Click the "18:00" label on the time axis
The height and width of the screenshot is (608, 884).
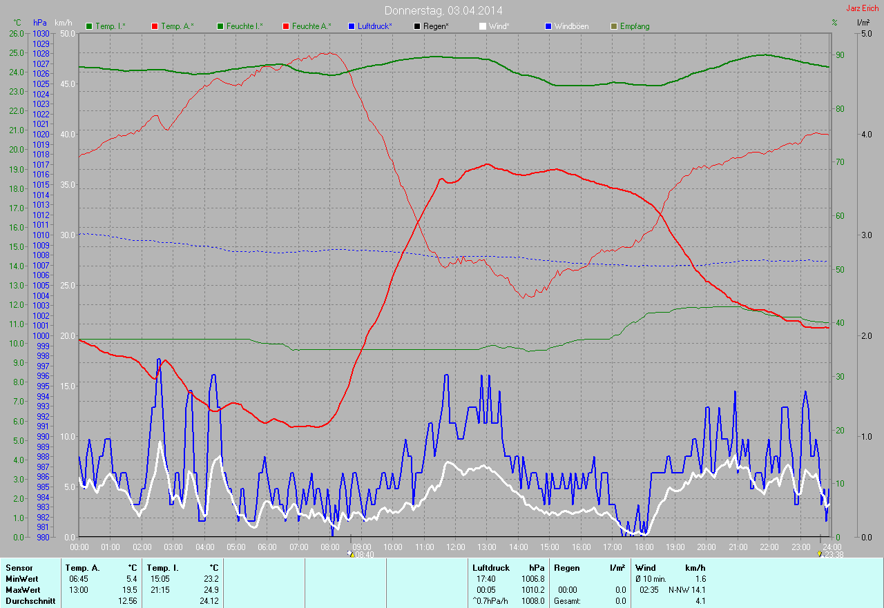click(x=644, y=547)
